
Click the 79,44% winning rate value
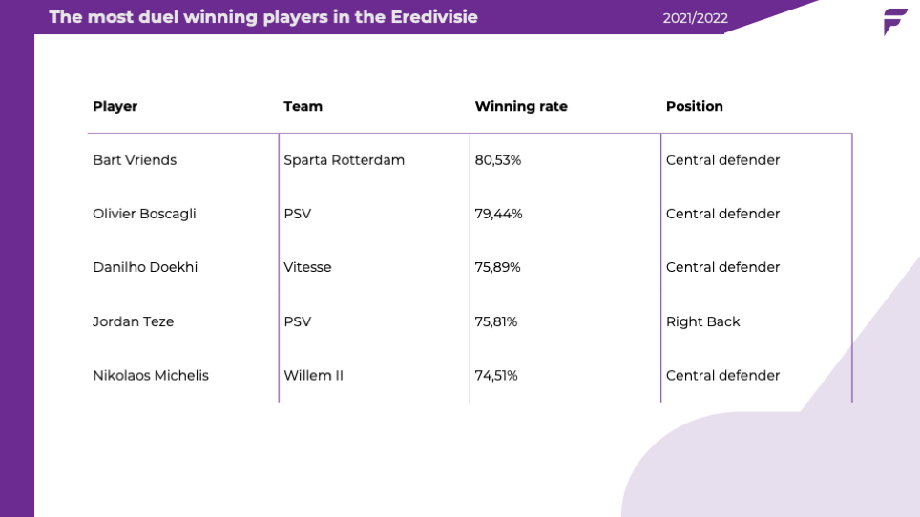click(x=498, y=214)
